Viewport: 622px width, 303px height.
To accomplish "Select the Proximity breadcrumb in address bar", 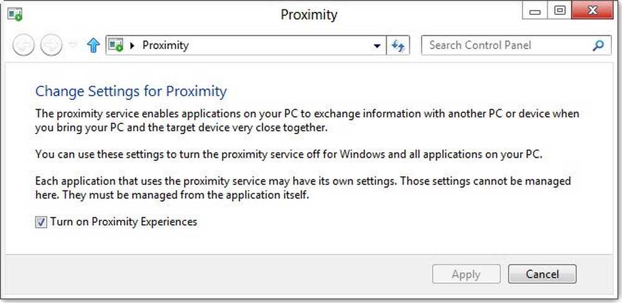I will click(165, 45).
